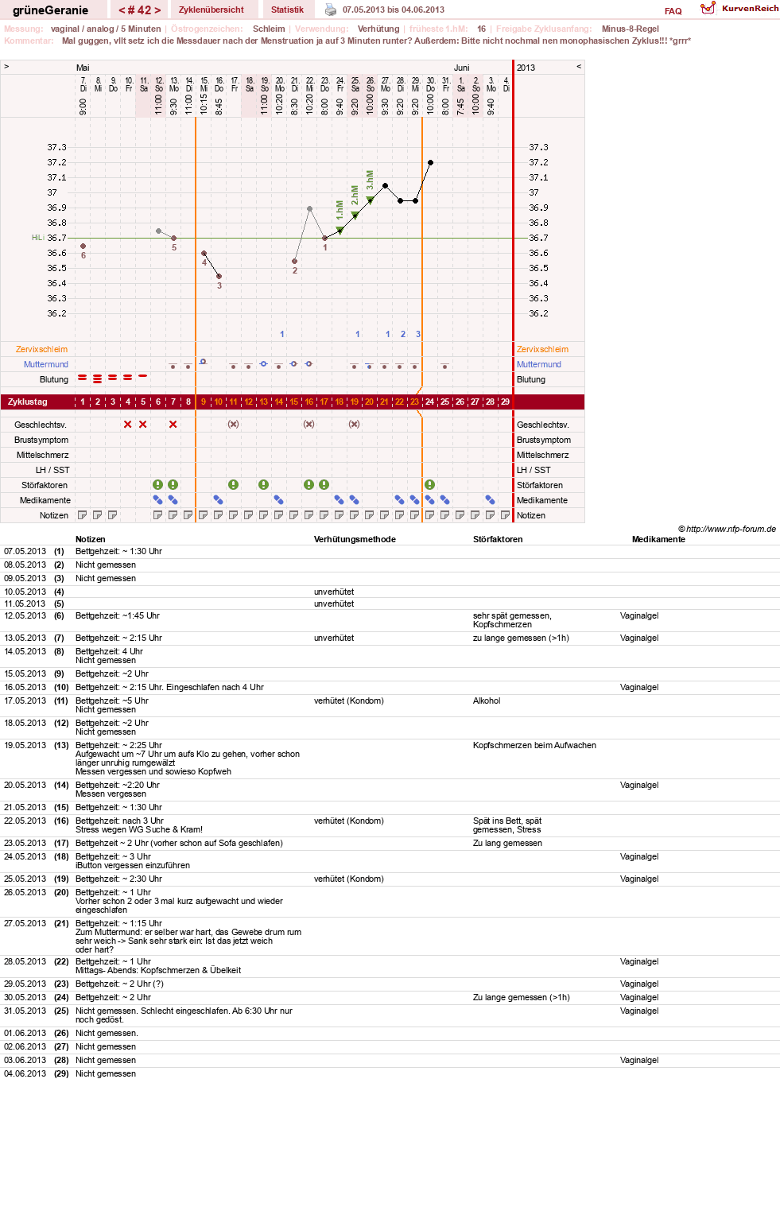
Task: Click the Störfaktoren warning icon on cycle day 24
Action: click(430, 485)
